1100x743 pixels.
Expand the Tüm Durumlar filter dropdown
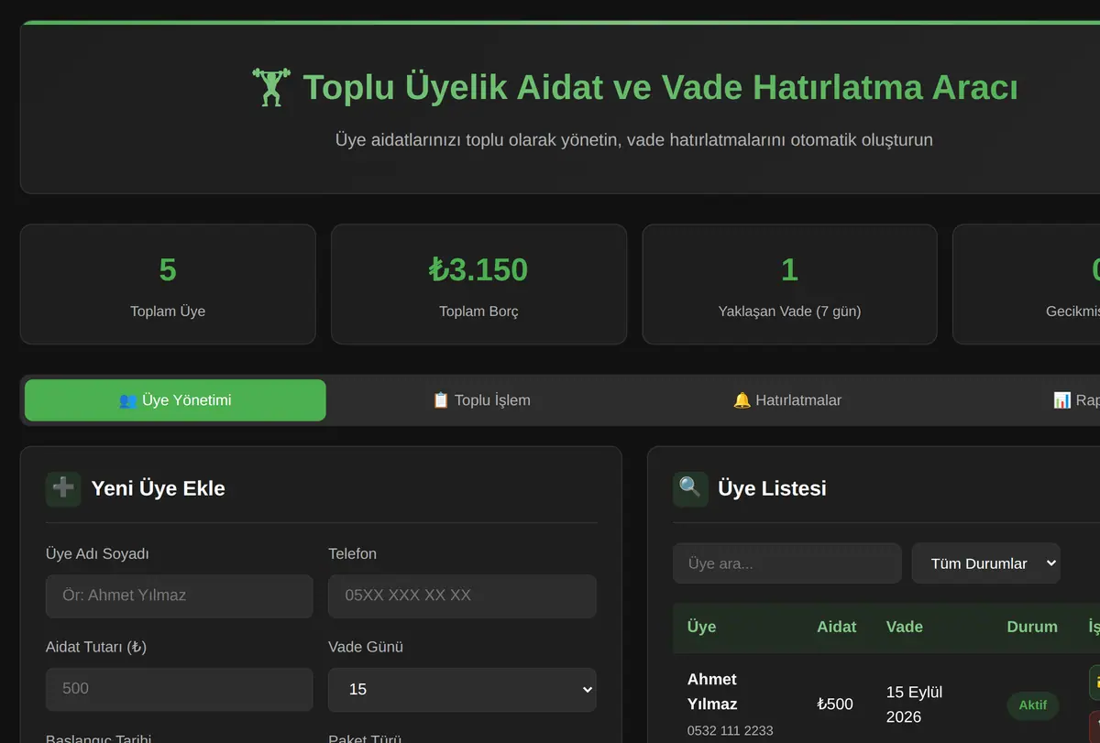[x=985, y=563]
